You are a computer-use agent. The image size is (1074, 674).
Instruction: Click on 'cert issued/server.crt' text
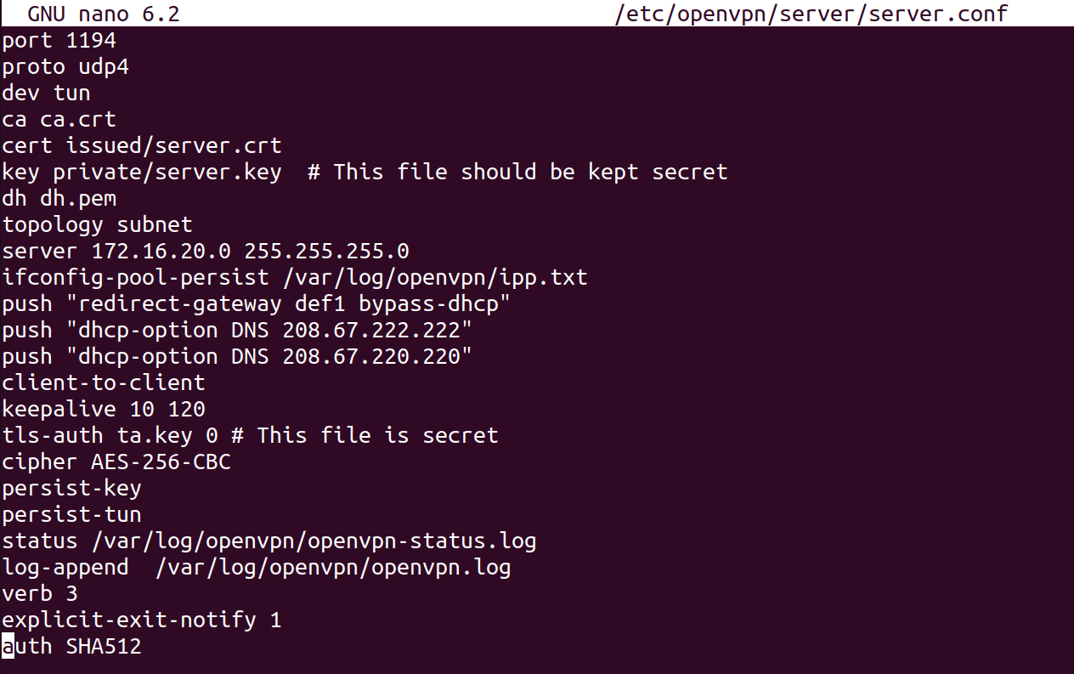coord(141,145)
